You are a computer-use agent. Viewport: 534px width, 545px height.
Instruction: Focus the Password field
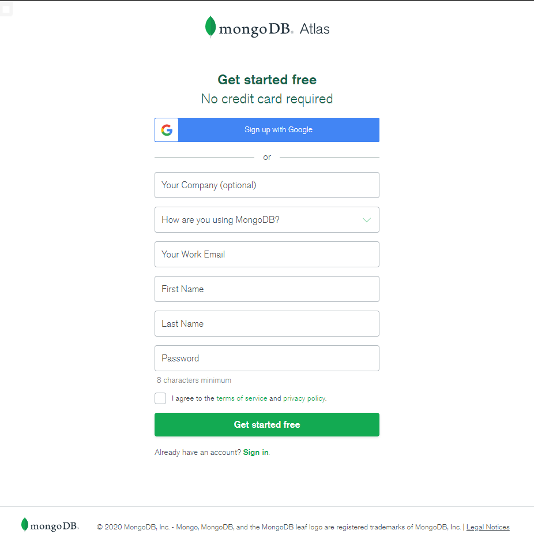point(266,359)
